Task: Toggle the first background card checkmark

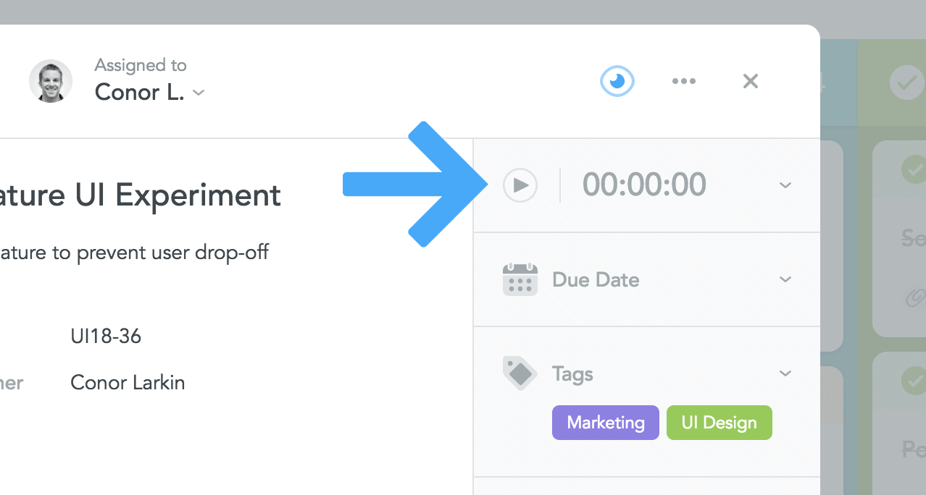Action: pos(913,169)
